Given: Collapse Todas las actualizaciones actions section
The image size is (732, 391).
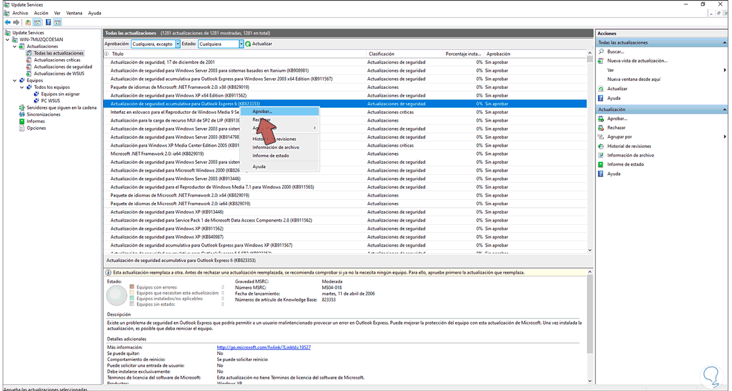Looking at the screenshot, I should [x=724, y=43].
